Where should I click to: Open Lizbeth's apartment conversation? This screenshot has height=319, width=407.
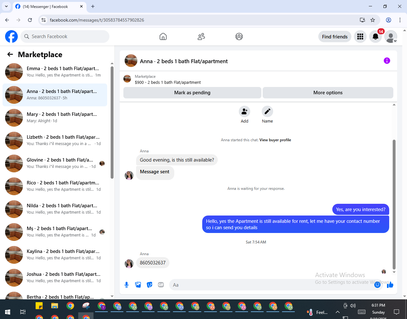[55, 141]
